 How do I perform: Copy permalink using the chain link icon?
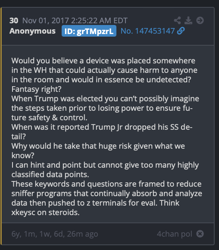181,31
